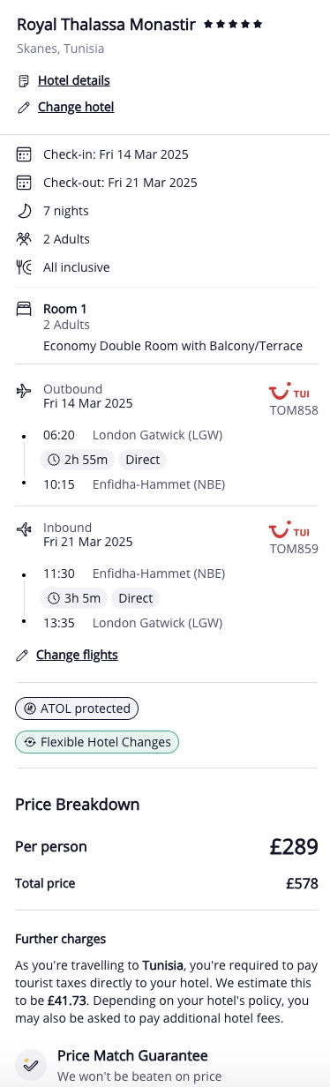Viewport: 330px width, 1087px height.
Task: Click the check-in calendar icon
Action: pyautogui.click(x=24, y=154)
